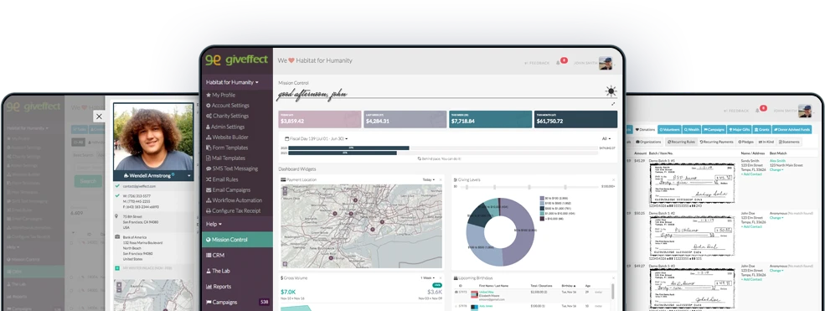Image resolution: width=825 pixels, height=311 pixels.
Task: Click the Today total card $3,859.42
Action: [x=320, y=119]
